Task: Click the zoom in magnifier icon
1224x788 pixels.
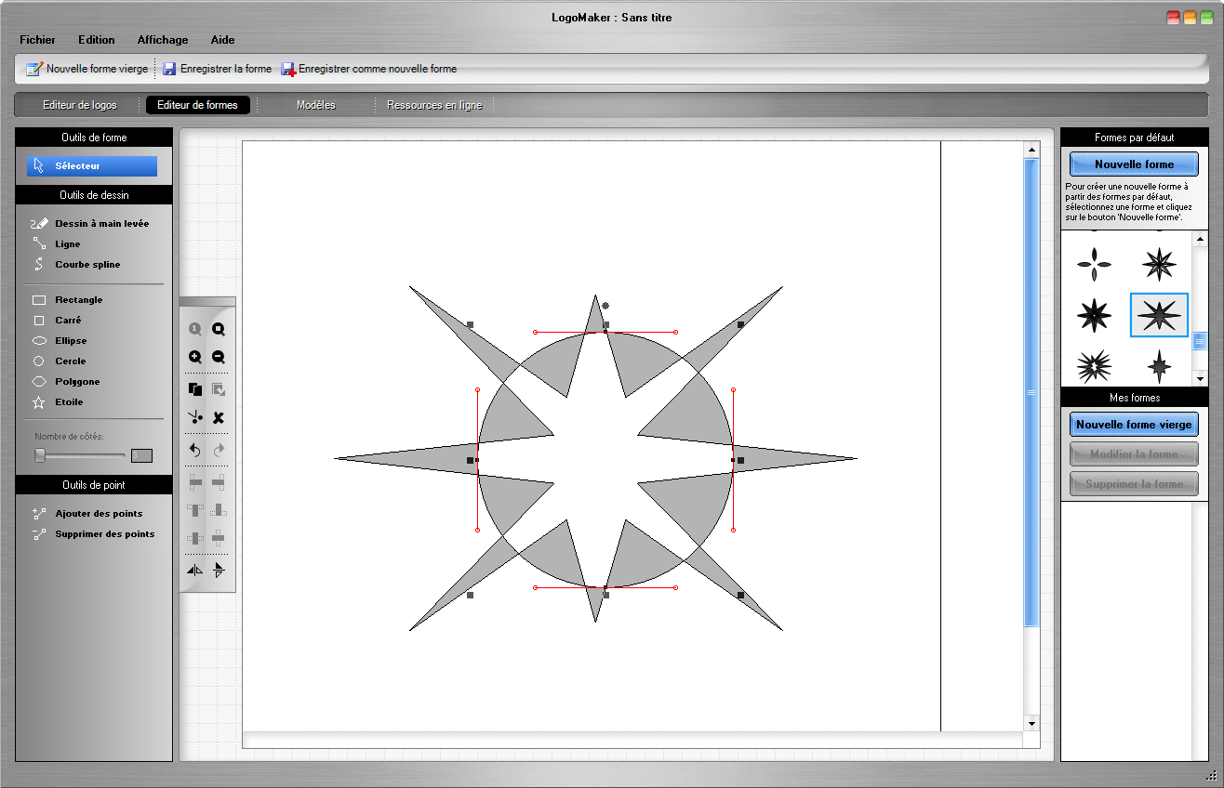Action: 195,357
